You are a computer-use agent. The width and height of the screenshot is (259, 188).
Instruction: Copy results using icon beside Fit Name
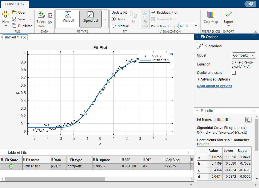pos(248,120)
